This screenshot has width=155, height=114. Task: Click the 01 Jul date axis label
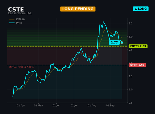[x=74, y=106]
